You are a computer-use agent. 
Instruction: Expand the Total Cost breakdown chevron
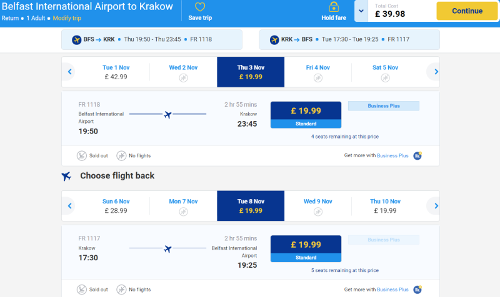point(361,11)
